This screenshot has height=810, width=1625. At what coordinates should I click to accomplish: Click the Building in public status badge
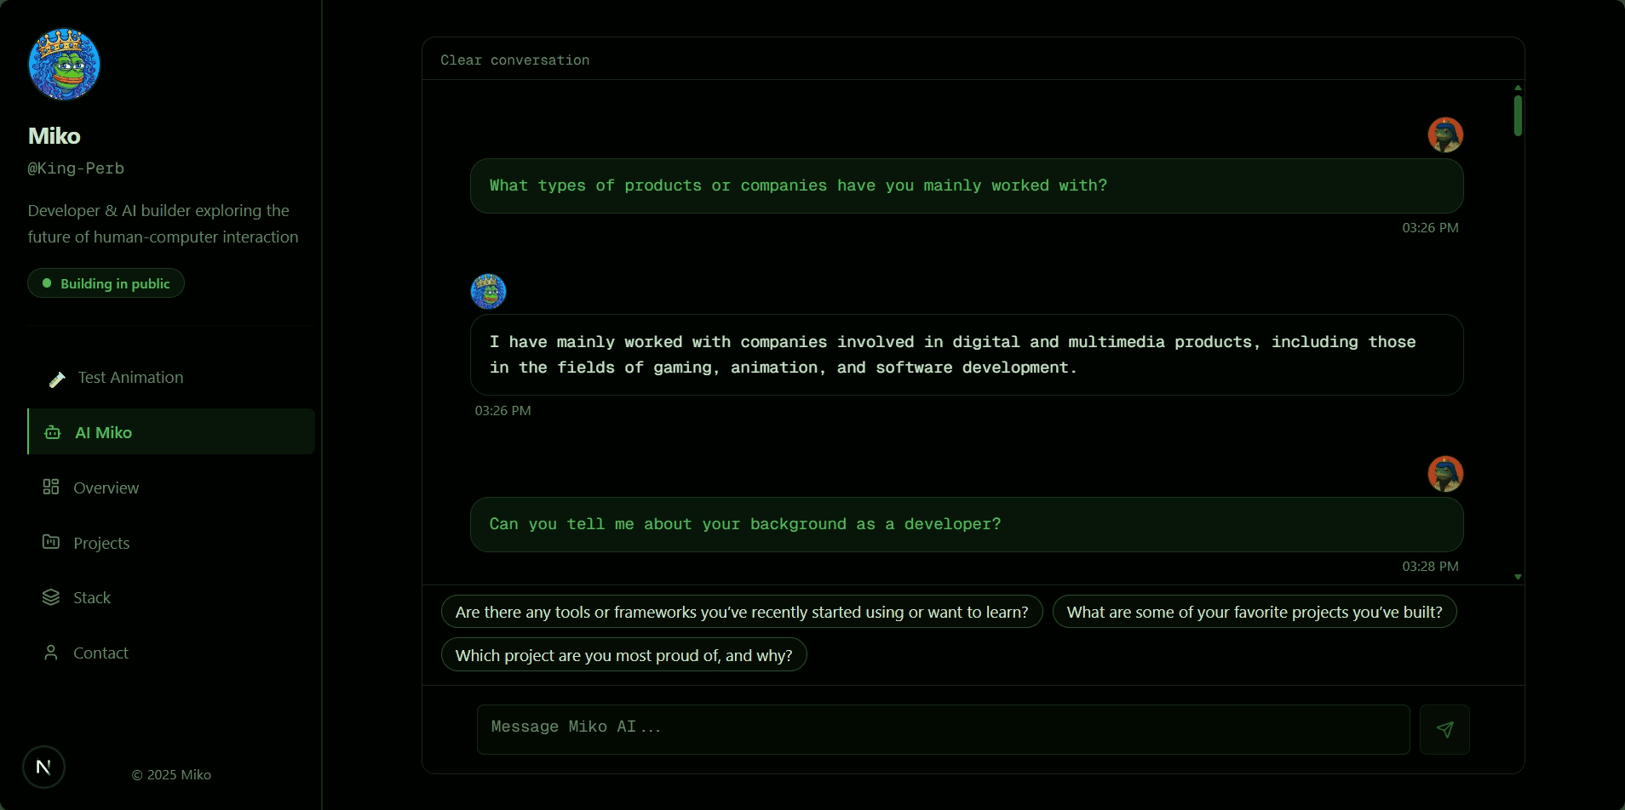click(x=106, y=283)
